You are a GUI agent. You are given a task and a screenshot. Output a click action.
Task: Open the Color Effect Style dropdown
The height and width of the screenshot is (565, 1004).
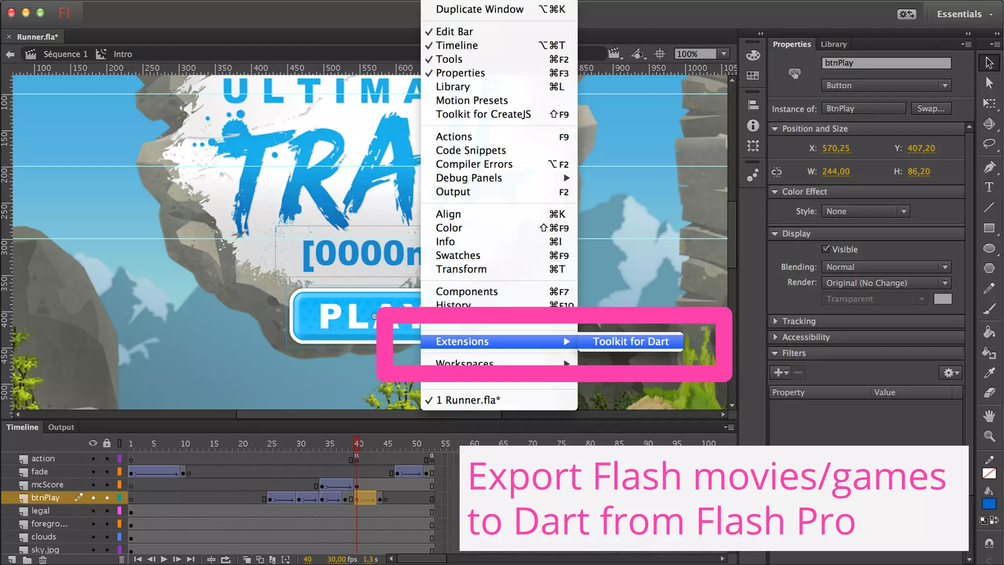coord(866,211)
